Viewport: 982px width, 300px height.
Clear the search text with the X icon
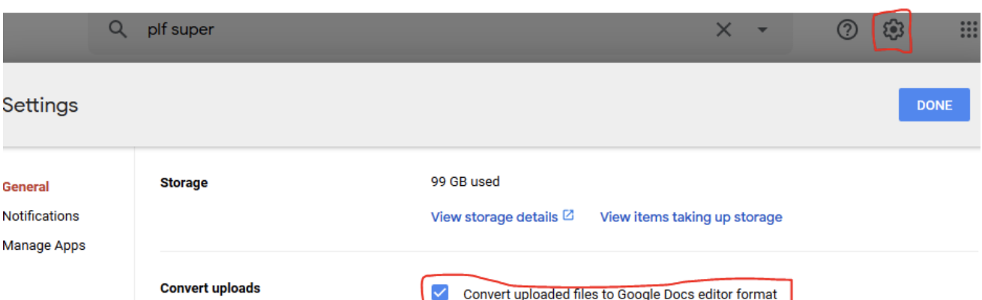pyautogui.click(x=723, y=30)
